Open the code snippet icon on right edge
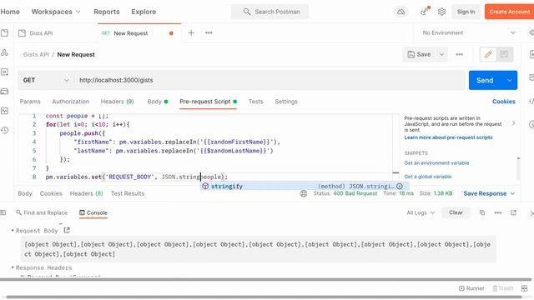Image resolution: width=534 pixels, height=300 pixels. 531,101
